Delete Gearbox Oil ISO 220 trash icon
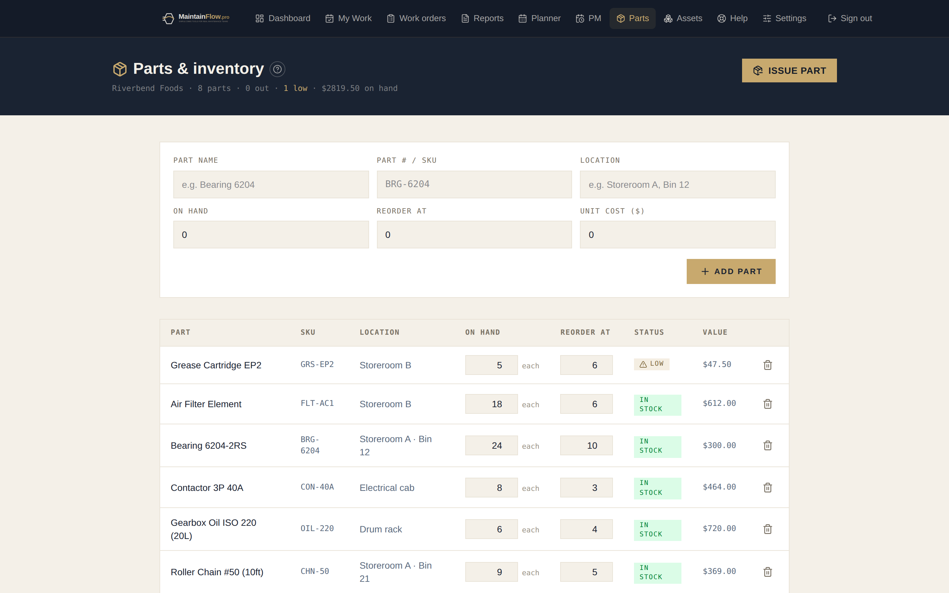This screenshot has height=593, width=949. pyautogui.click(x=767, y=529)
